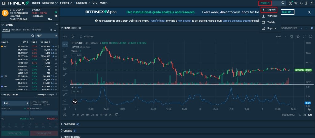Open chart settings gear
This screenshot has width=315, height=138.
(298, 36)
